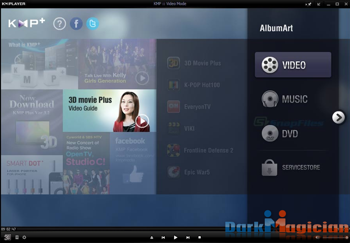Open the KMPLAYER title bar menu
The height and width of the screenshot is (243, 350).
14,4
